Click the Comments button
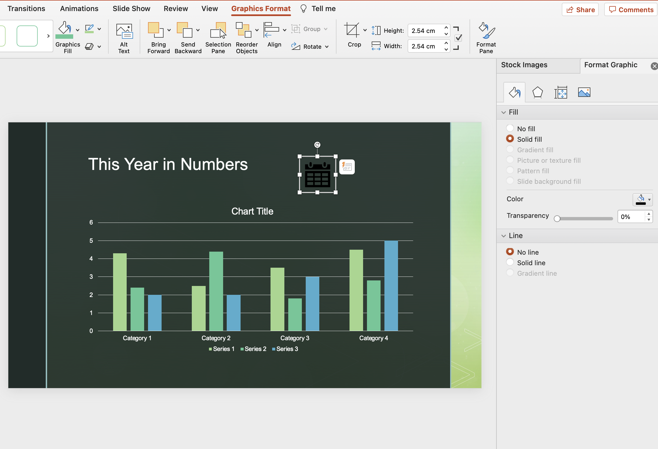This screenshot has height=449, width=658. click(x=631, y=10)
